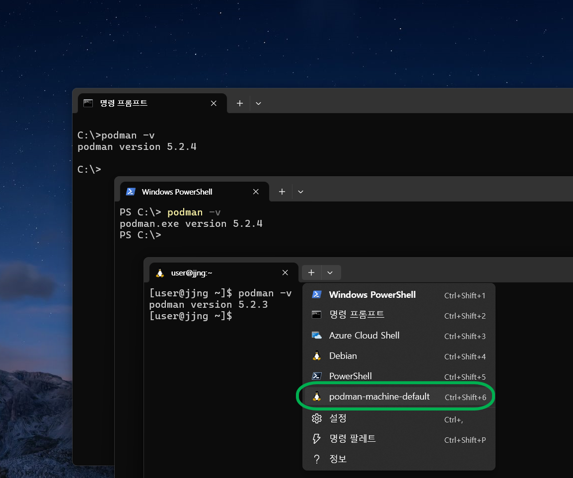The height and width of the screenshot is (478, 573).
Task: Select the user@jjng:~ tab
Action: (x=223, y=273)
